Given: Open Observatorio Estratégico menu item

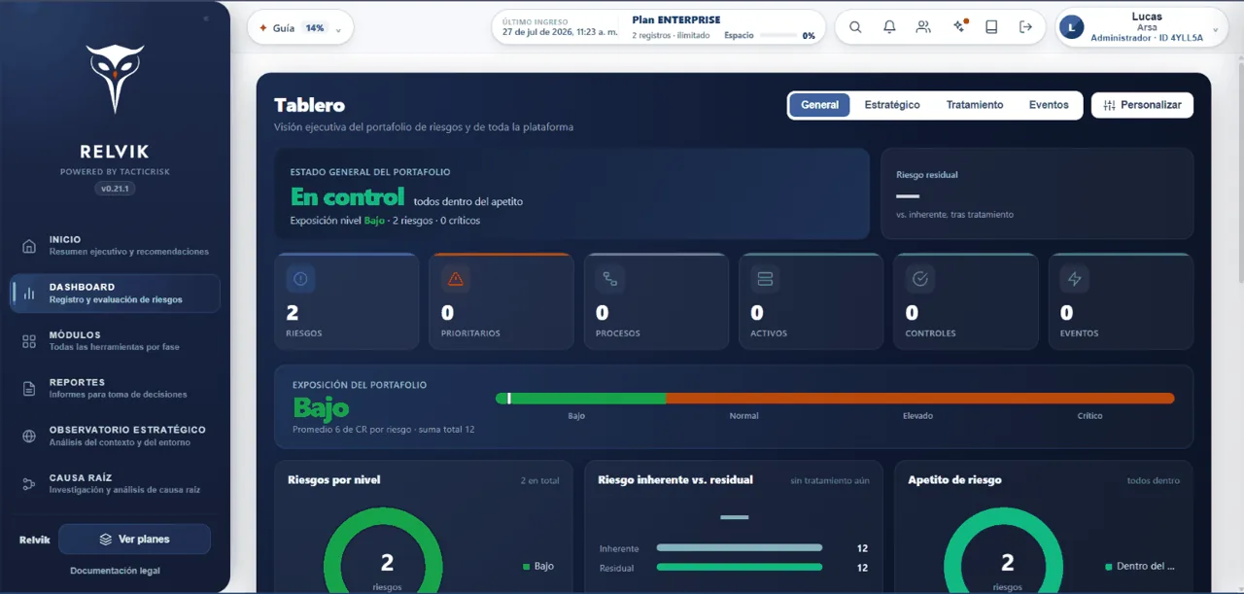Looking at the screenshot, I should (116, 436).
